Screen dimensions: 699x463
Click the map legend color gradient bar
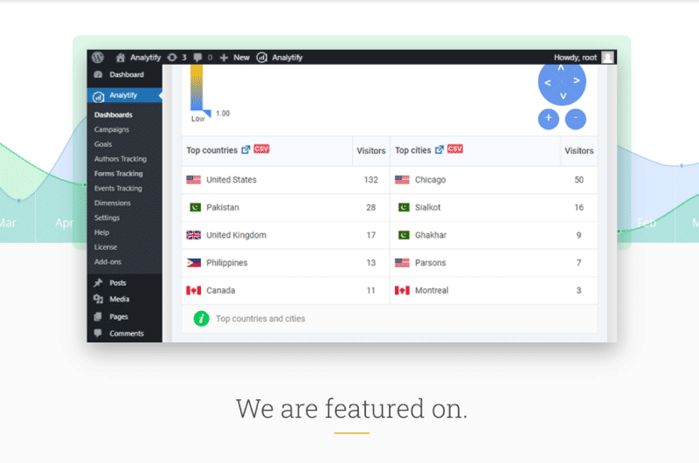click(197, 87)
